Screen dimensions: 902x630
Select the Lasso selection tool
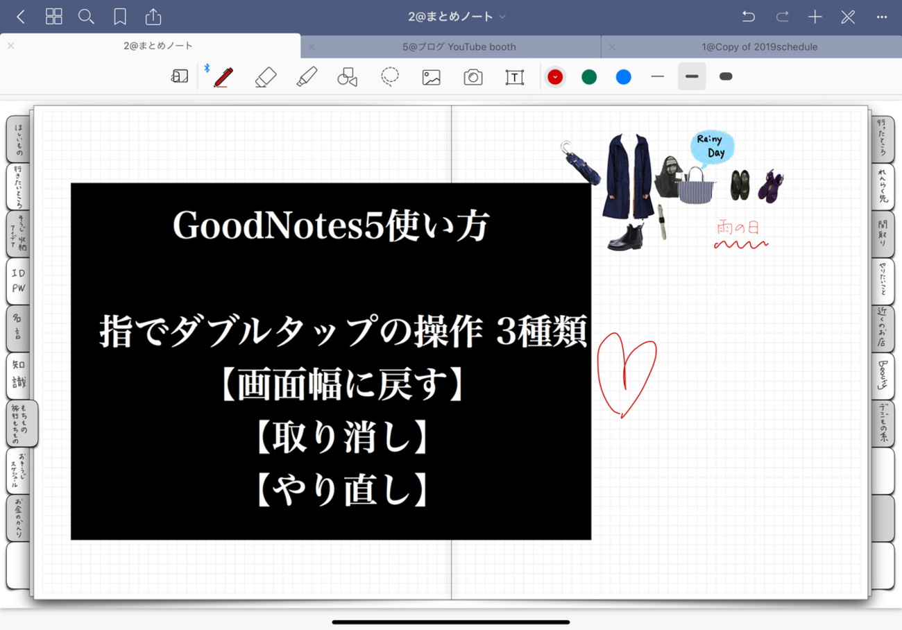click(x=390, y=76)
